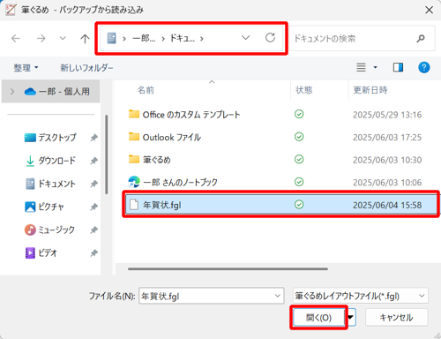Click the 開く(O) button

[x=318, y=317]
